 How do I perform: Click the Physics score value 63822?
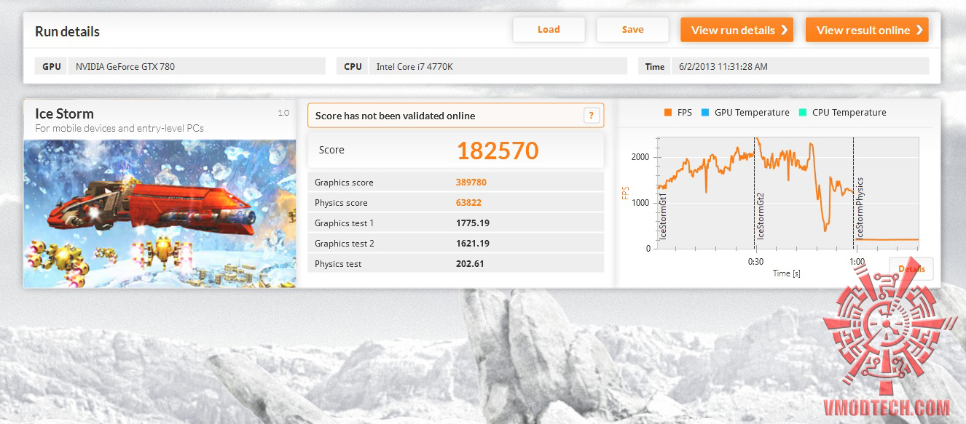pyautogui.click(x=468, y=203)
